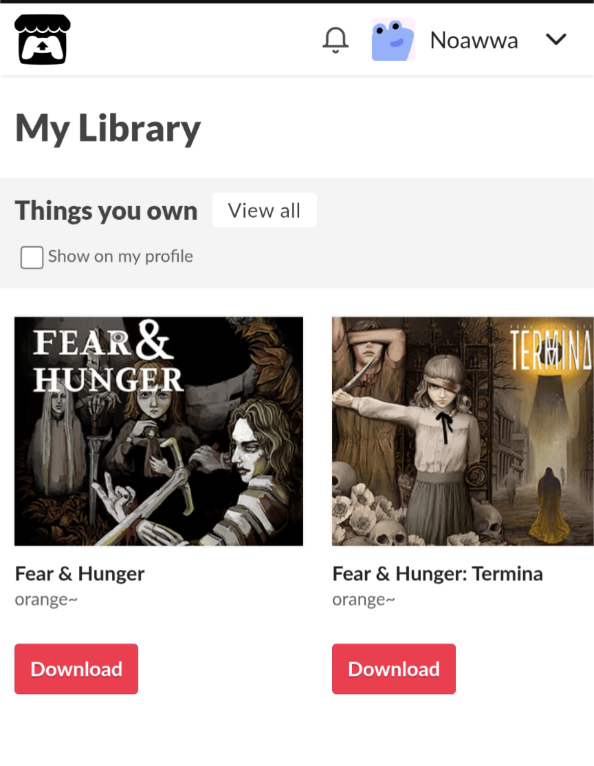This screenshot has height=766, width=594.
Task: Download Fear & Hunger
Action: coord(76,668)
